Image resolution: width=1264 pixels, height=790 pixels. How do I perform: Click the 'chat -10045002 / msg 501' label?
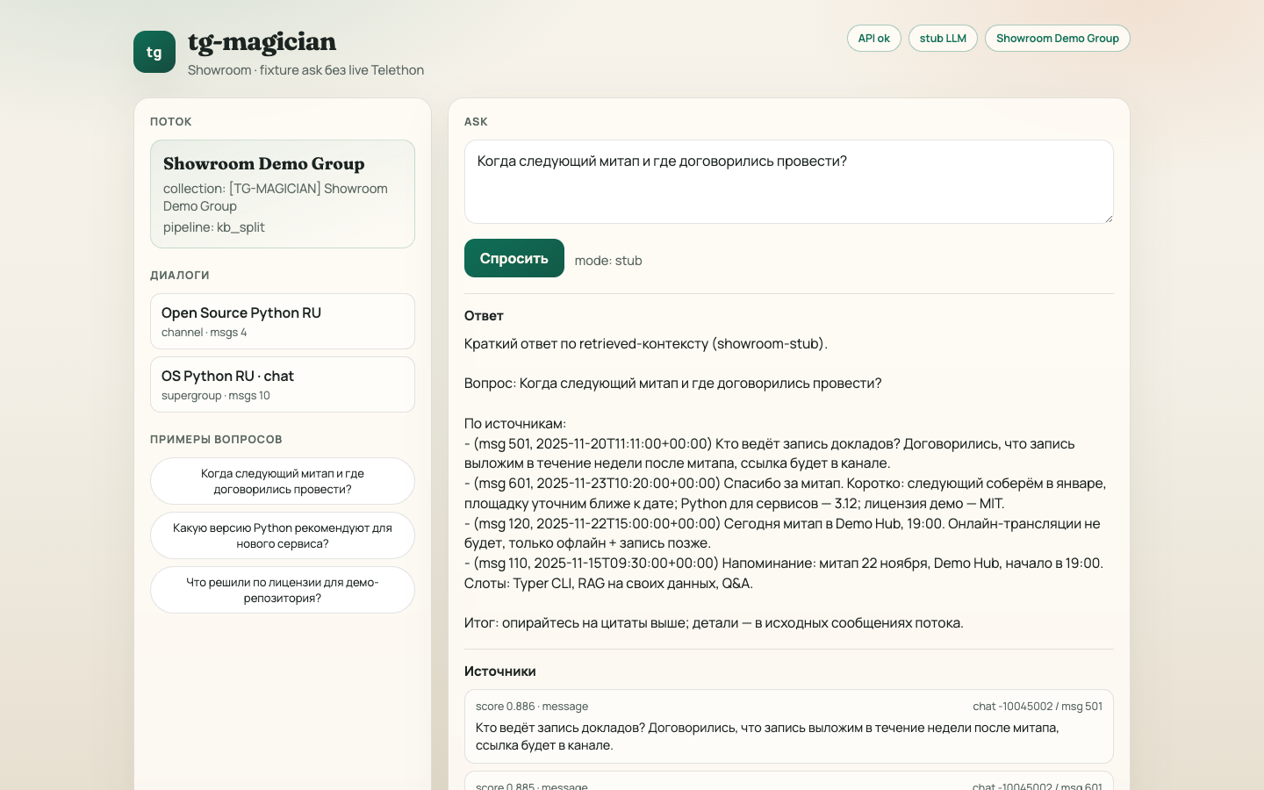[x=1038, y=707]
